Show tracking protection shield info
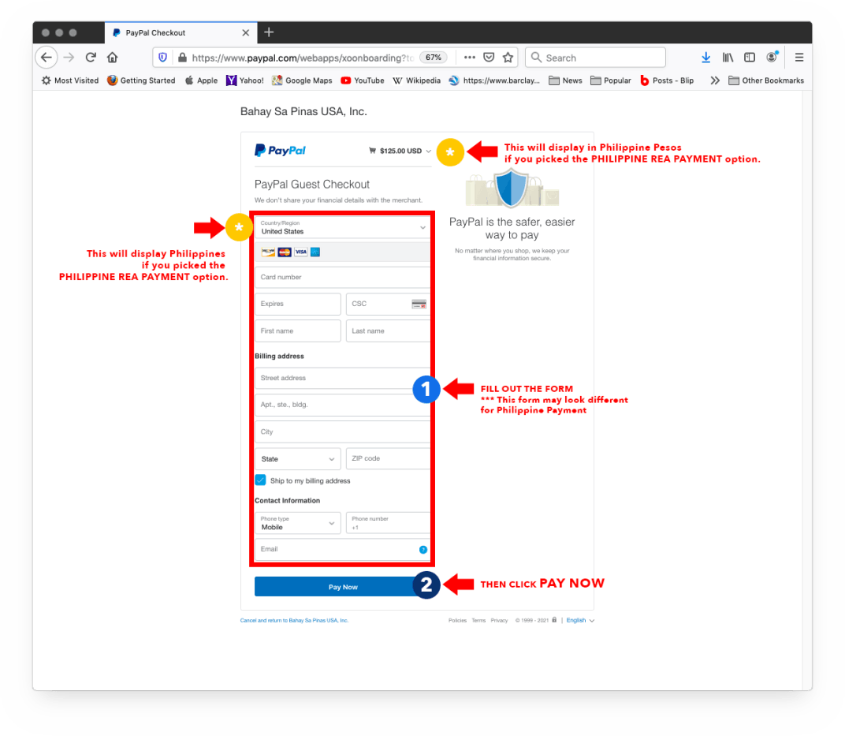Viewport: 845px width, 736px height. pos(162,58)
